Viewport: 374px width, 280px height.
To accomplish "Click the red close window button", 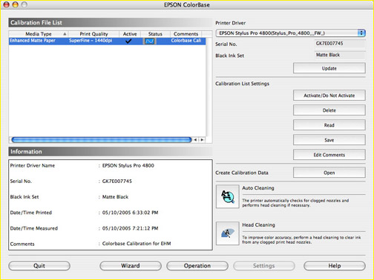I will [x=6, y=4].
